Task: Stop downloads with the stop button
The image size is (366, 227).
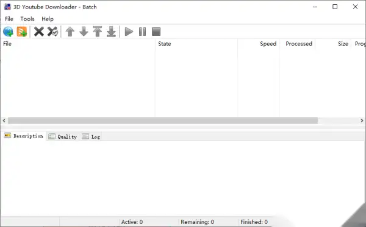Action: (156, 32)
